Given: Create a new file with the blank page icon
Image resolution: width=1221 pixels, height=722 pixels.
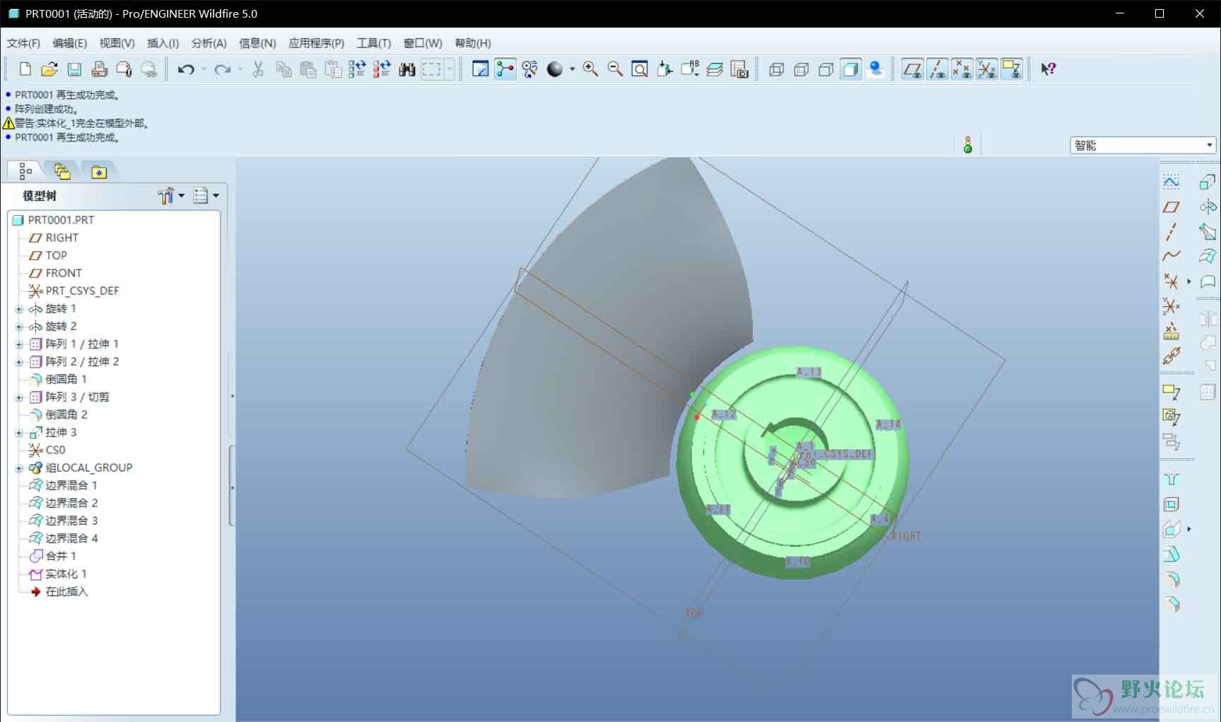Looking at the screenshot, I should tap(25, 69).
